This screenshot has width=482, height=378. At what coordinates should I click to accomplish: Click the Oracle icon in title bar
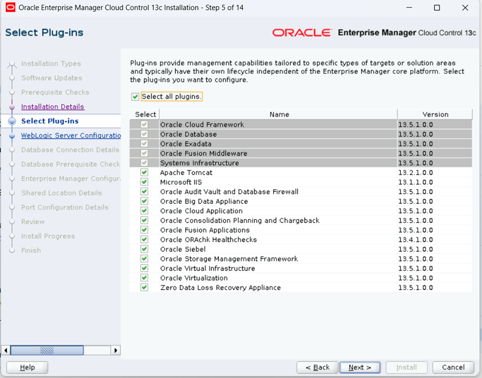tap(10, 8)
